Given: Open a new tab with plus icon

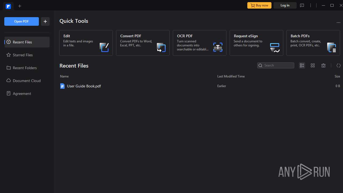Looking at the screenshot, I should point(20,6).
